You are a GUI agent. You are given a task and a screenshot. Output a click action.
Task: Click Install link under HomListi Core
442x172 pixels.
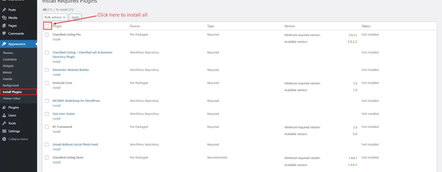tap(57, 88)
